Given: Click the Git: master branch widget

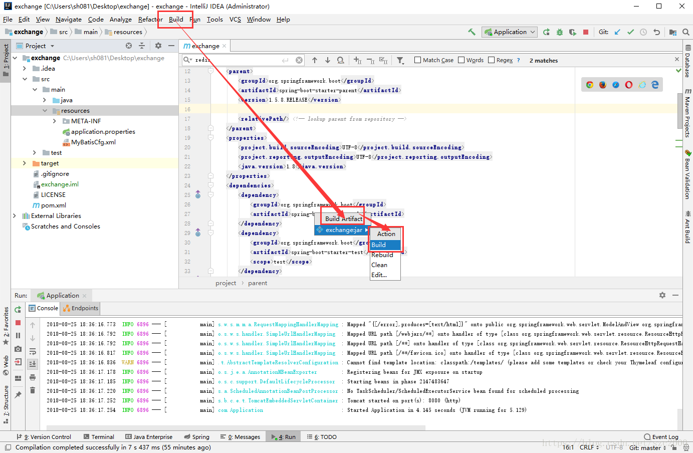Looking at the screenshot, I should (x=648, y=447).
